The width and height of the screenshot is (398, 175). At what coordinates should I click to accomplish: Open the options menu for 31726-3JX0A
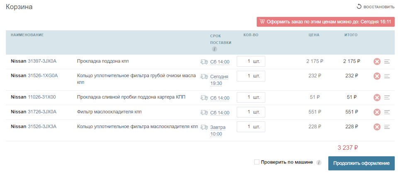click(x=387, y=112)
